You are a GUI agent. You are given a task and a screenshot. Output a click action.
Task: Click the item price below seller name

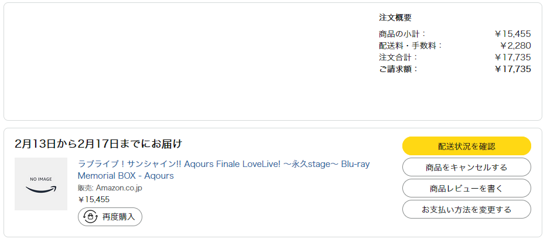coord(94,199)
